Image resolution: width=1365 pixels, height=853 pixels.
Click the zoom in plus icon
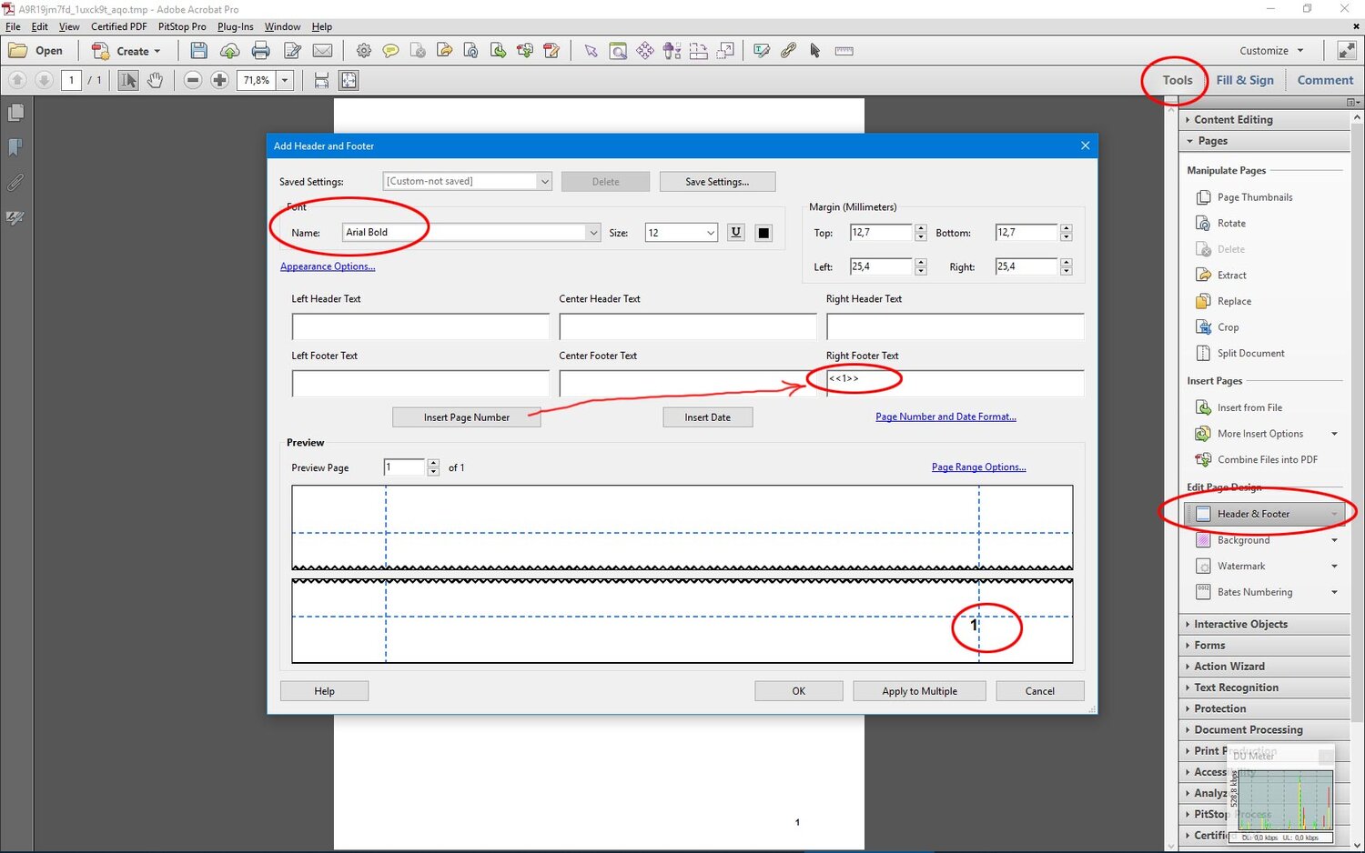pyautogui.click(x=219, y=80)
